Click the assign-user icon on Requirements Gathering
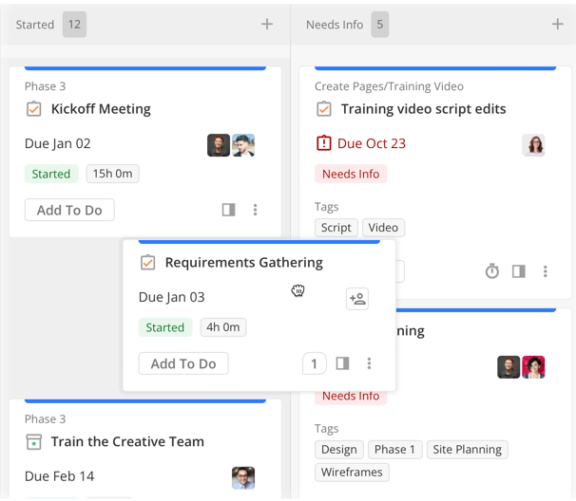Image resolution: width=576 pixels, height=501 pixels. [357, 299]
